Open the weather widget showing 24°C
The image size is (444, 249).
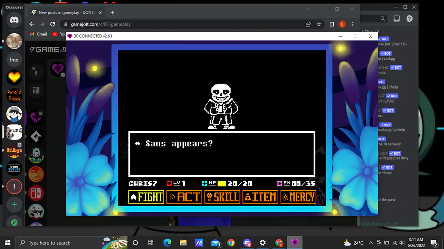click(x=353, y=243)
